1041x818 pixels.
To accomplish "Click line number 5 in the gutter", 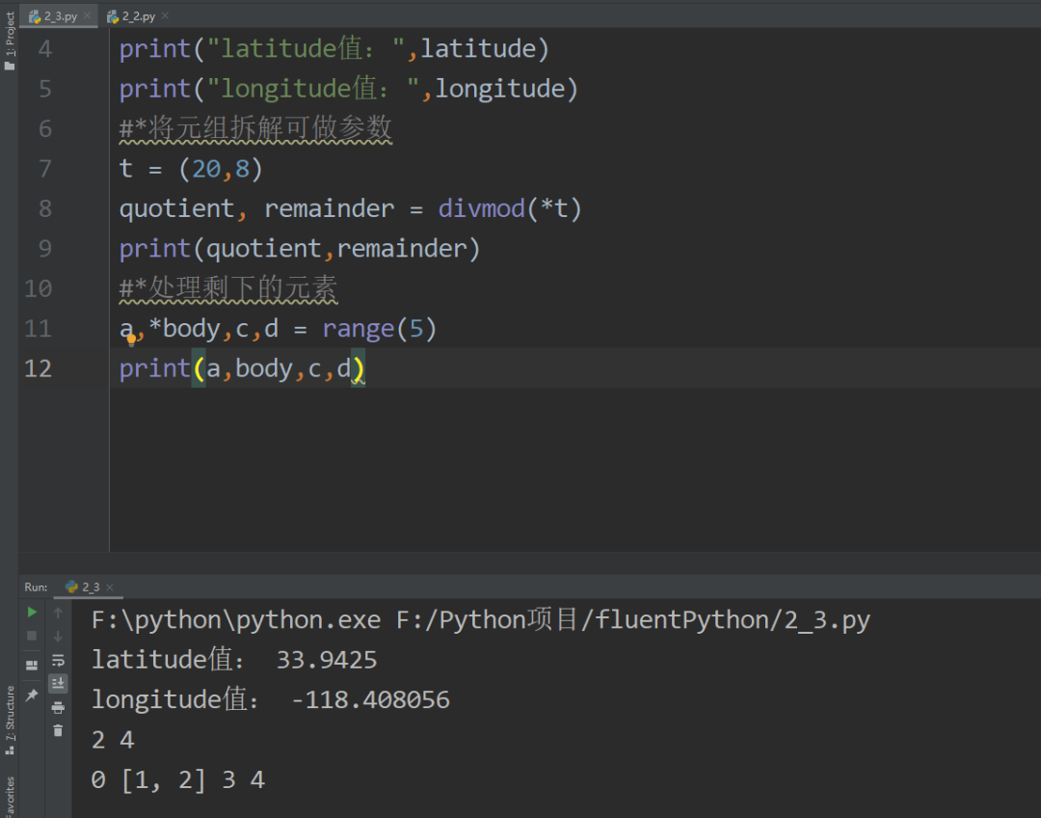I will (x=44, y=89).
